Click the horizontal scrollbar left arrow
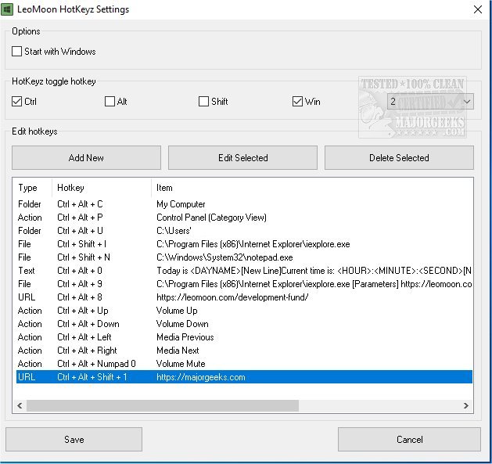Image resolution: width=492 pixels, height=464 pixels. click(x=20, y=405)
